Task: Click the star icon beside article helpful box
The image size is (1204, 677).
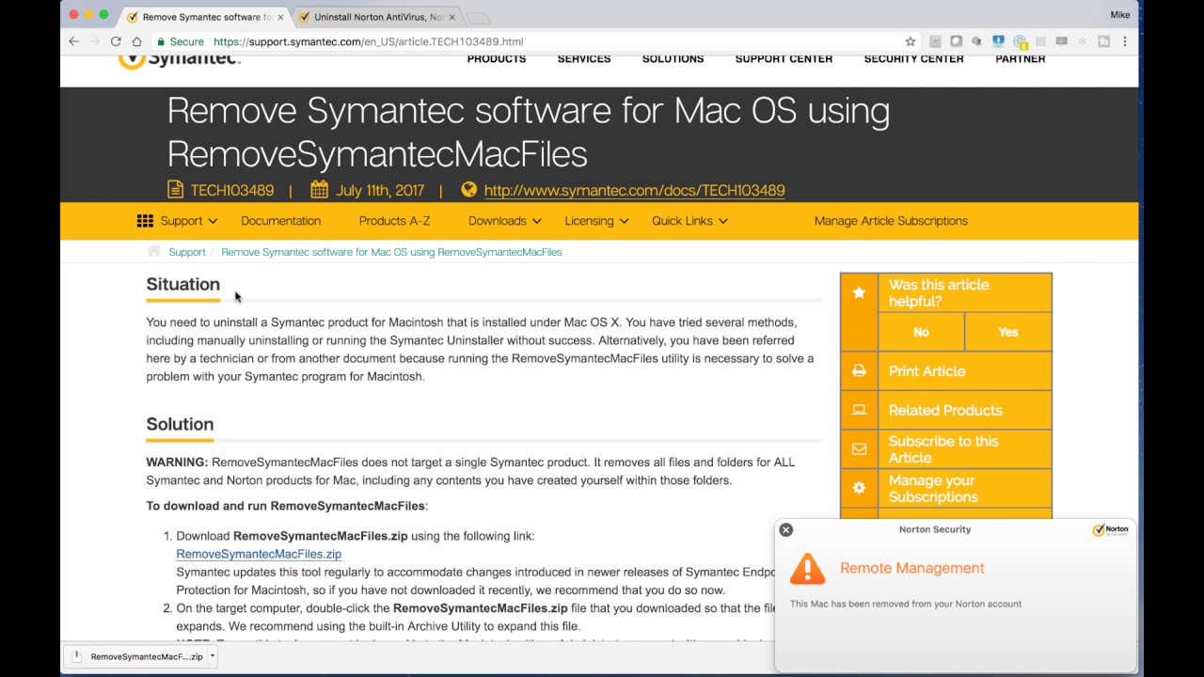Action: pyautogui.click(x=859, y=293)
